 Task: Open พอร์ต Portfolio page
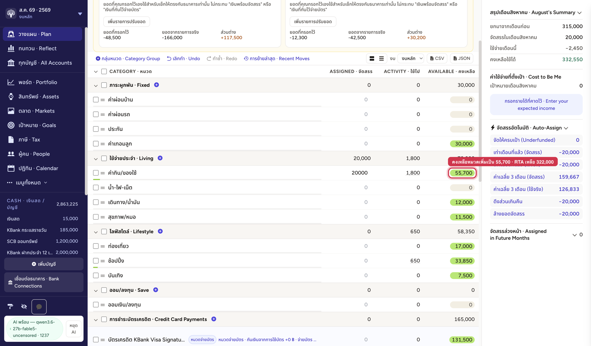[42, 82]
